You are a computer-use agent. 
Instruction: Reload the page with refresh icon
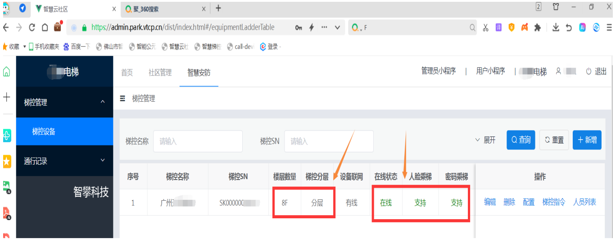click(x=32, y=27)
